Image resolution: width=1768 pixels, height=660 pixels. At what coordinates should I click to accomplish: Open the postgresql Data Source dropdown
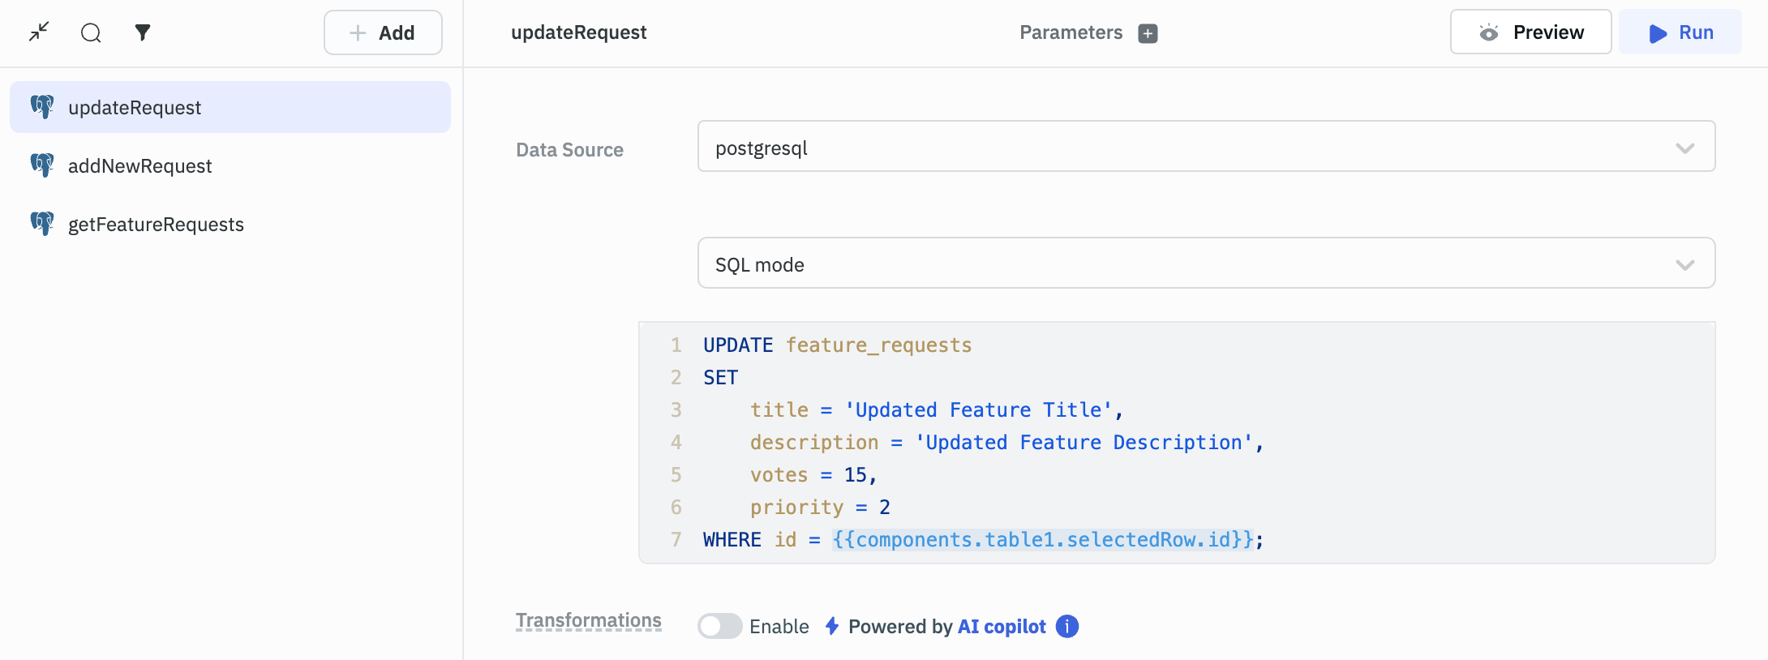coord(1205,147)
